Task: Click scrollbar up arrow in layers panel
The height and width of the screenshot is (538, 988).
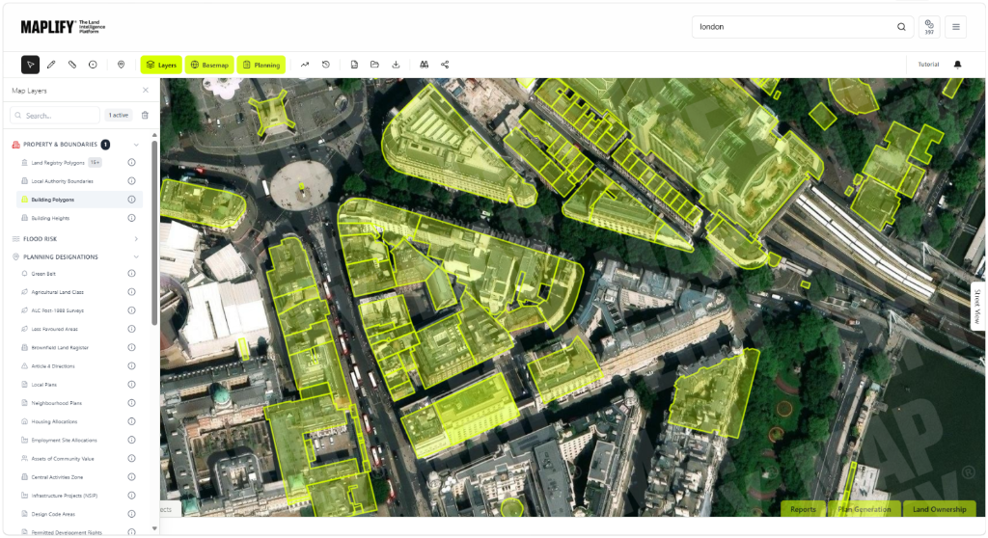Action: point(154,135)
